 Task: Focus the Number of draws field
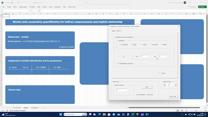(x=122, y=90)
